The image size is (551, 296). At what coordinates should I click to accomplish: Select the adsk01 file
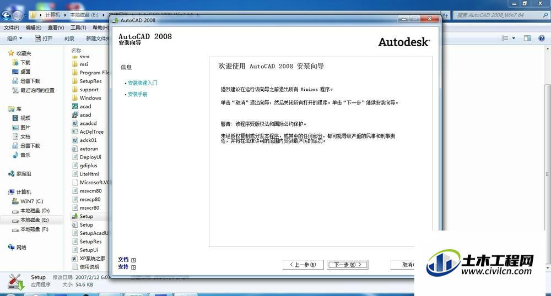(84, 140)
